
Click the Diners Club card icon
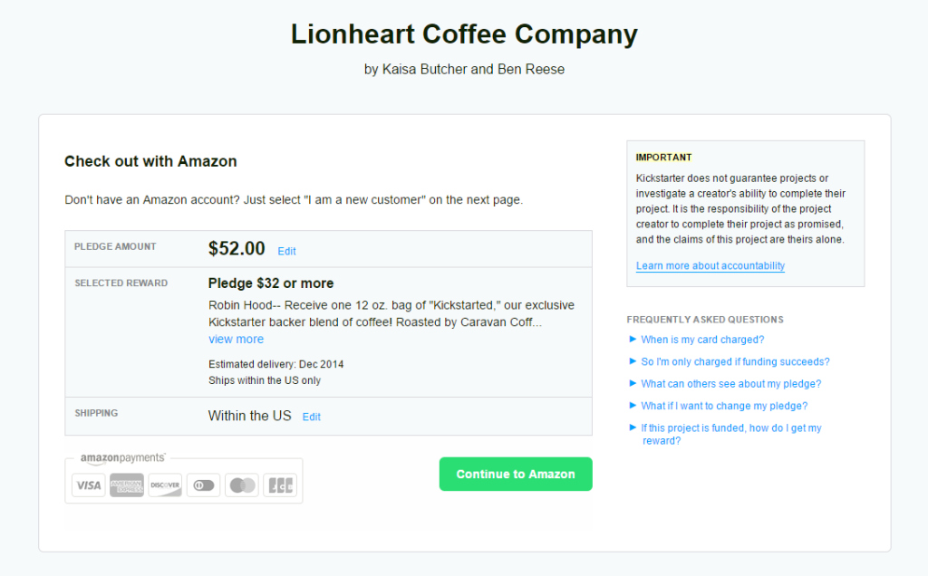click(x=204, y=485)
